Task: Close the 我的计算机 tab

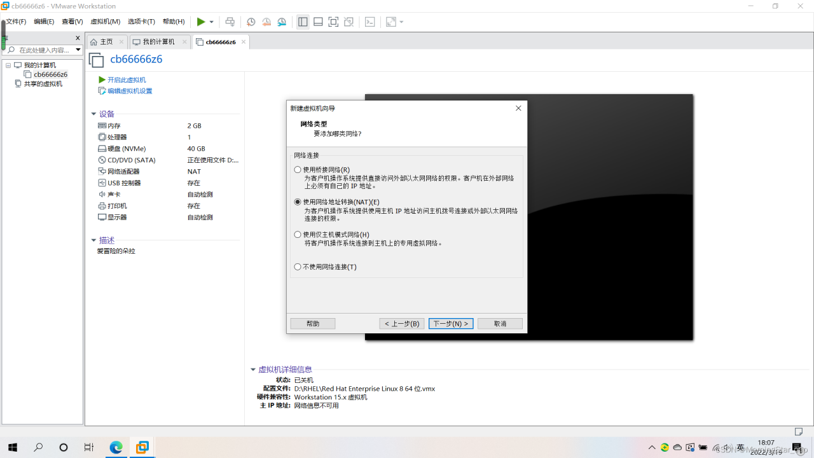Action: tap(184, 42)
